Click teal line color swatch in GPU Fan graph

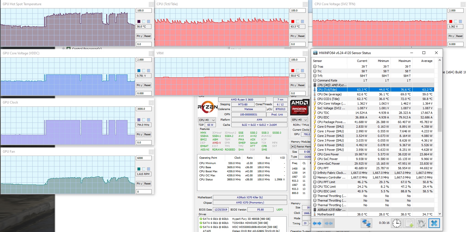(x=139, y=169)
